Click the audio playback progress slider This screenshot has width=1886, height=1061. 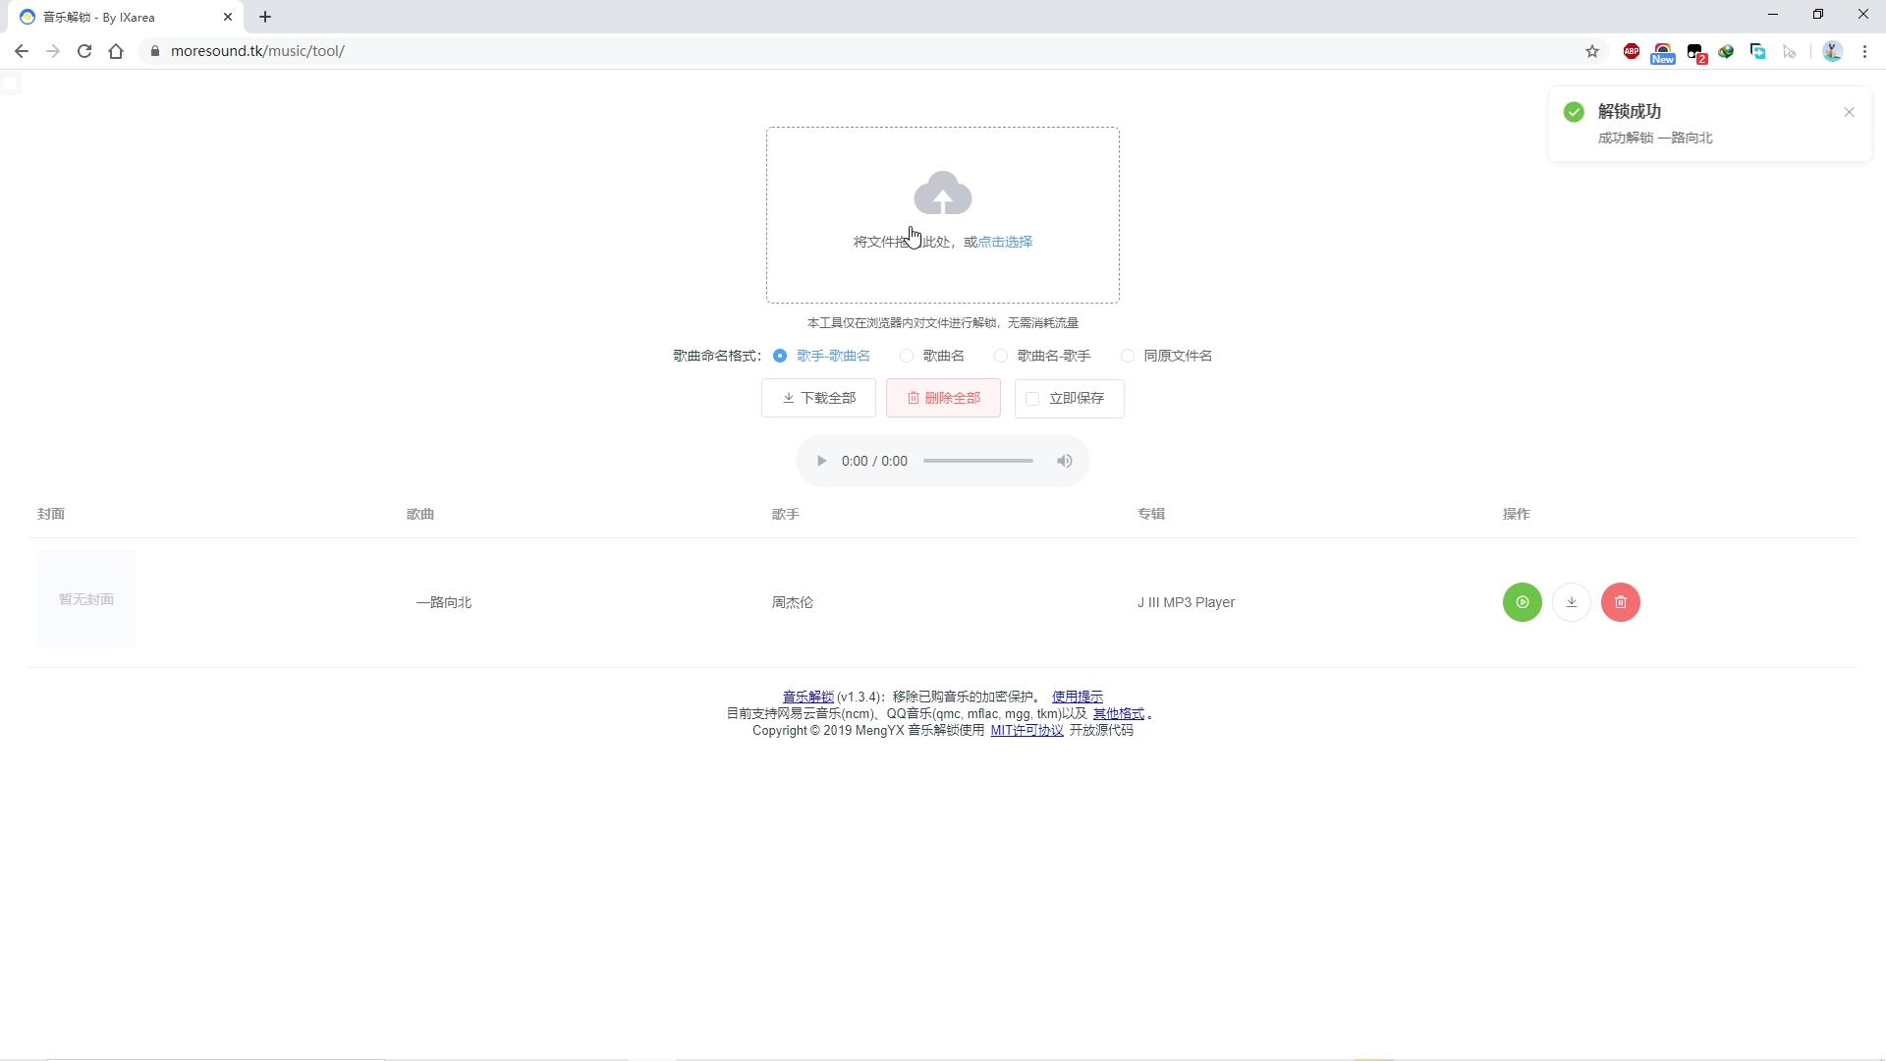tap(978, 460)
